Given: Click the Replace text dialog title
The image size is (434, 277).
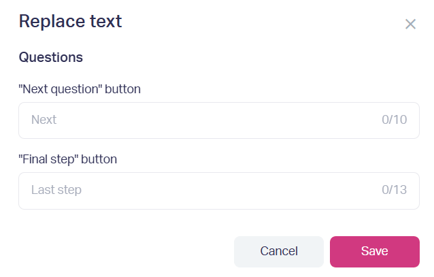Looking at the screenshot, I should pyautogui.click(x=70, y=21).
